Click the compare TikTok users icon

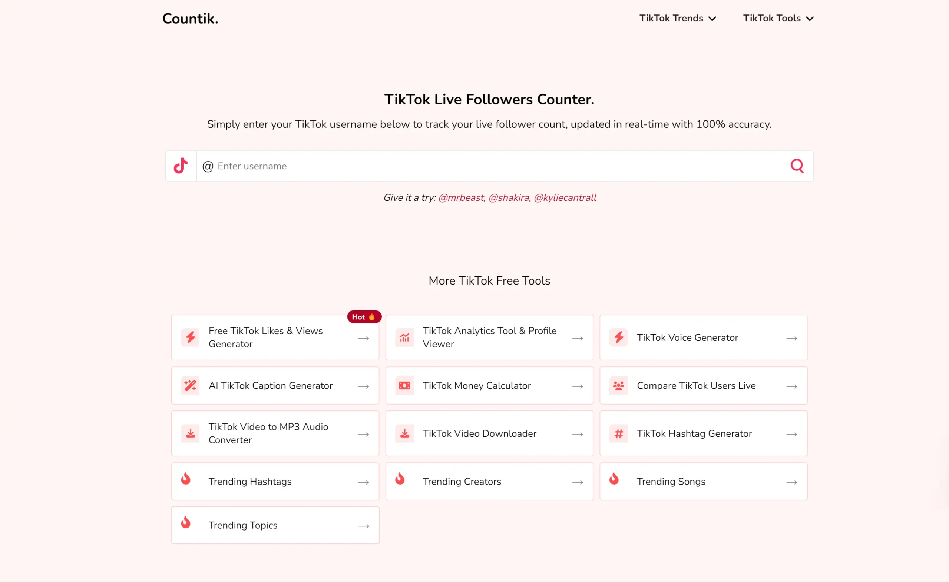pos(618,386)
